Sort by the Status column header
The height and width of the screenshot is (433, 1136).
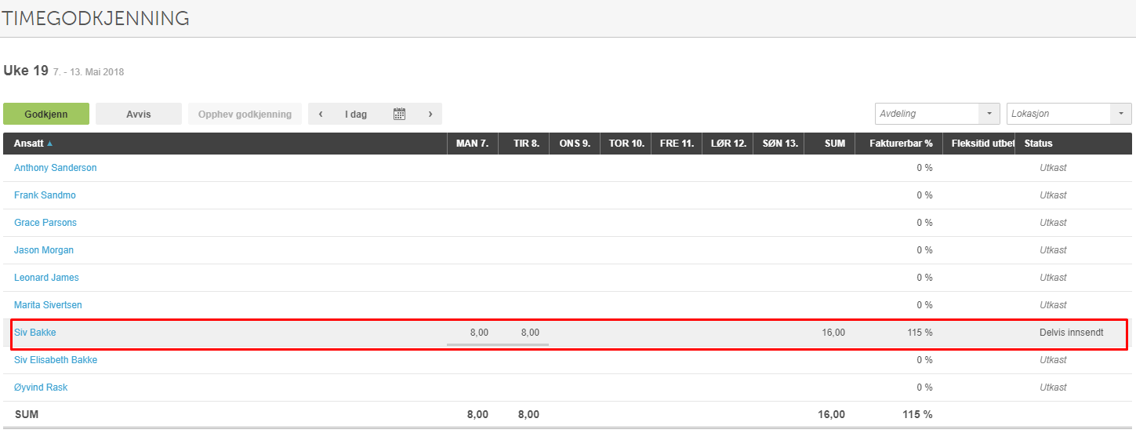1038,144
